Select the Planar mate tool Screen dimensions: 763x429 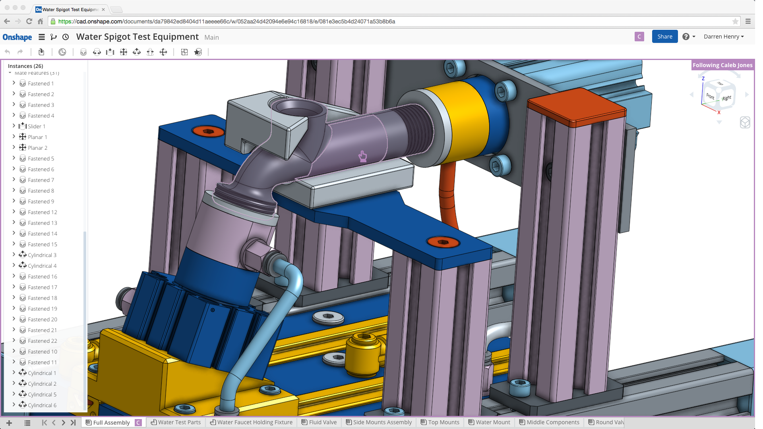(x=124, y=52)
